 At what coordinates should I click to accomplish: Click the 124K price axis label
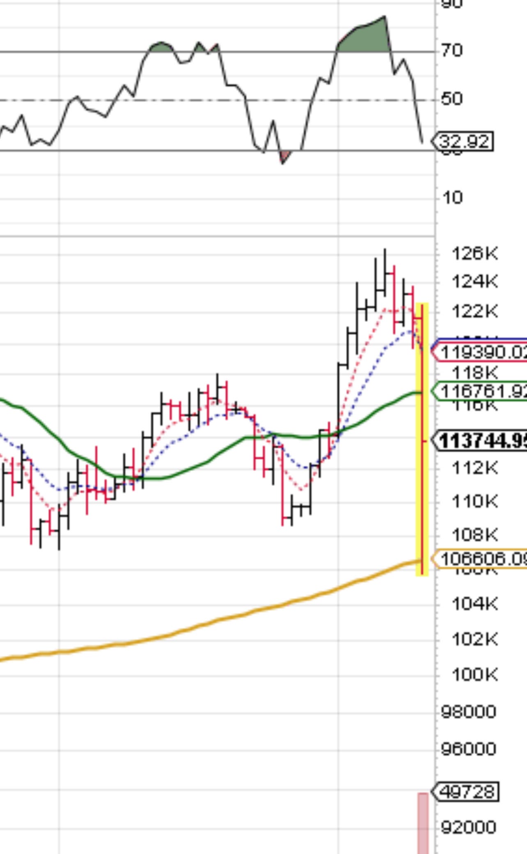(475, 282)
